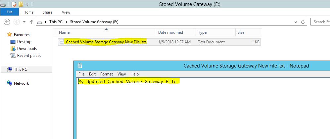Viewport: 330px width, 139px height.
Task: Select Desktop in Favorites
Action: click(x=24, y=42)
